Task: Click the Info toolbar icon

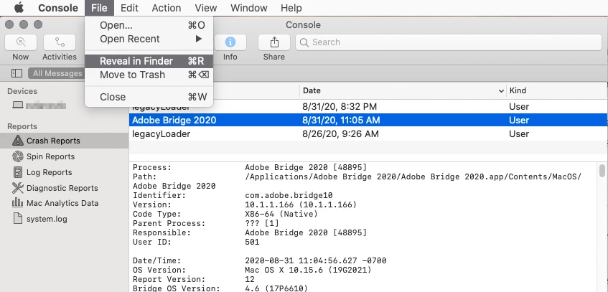Action: [x=230, y=42]
